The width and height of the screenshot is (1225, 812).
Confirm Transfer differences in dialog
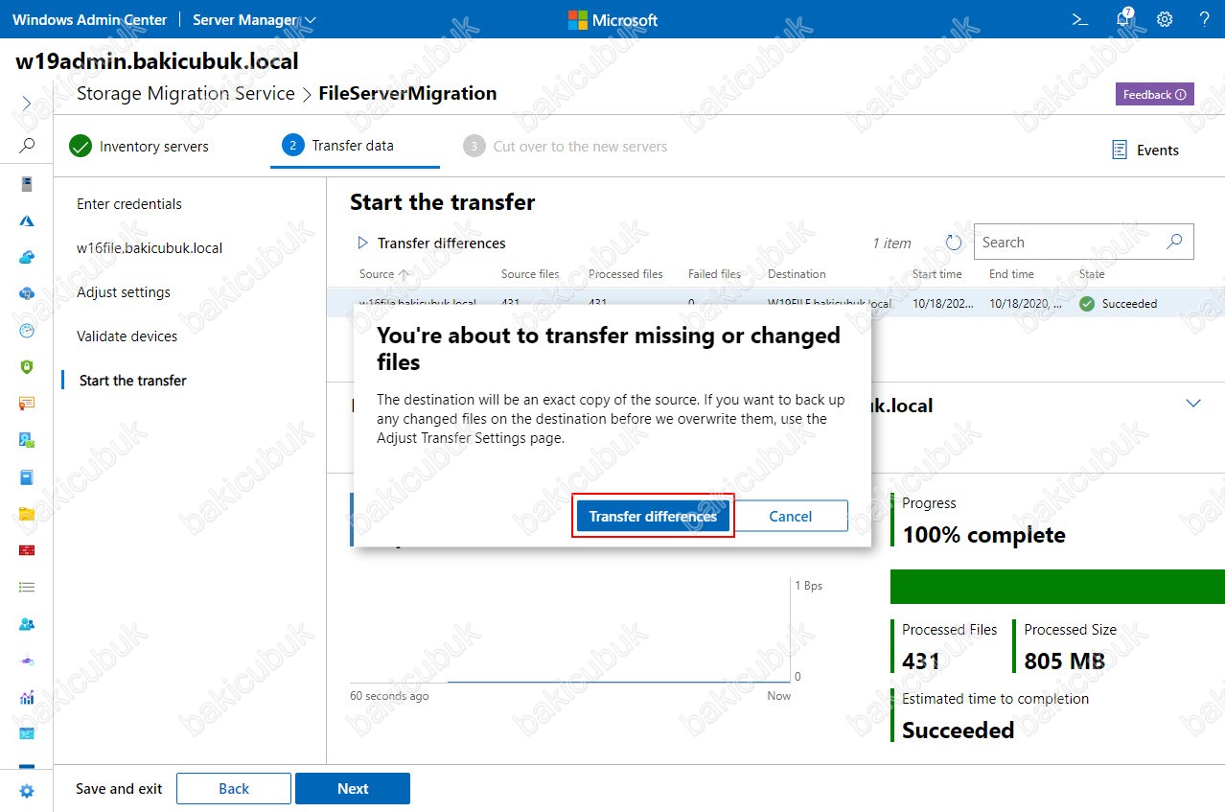(x=653, y=516)
